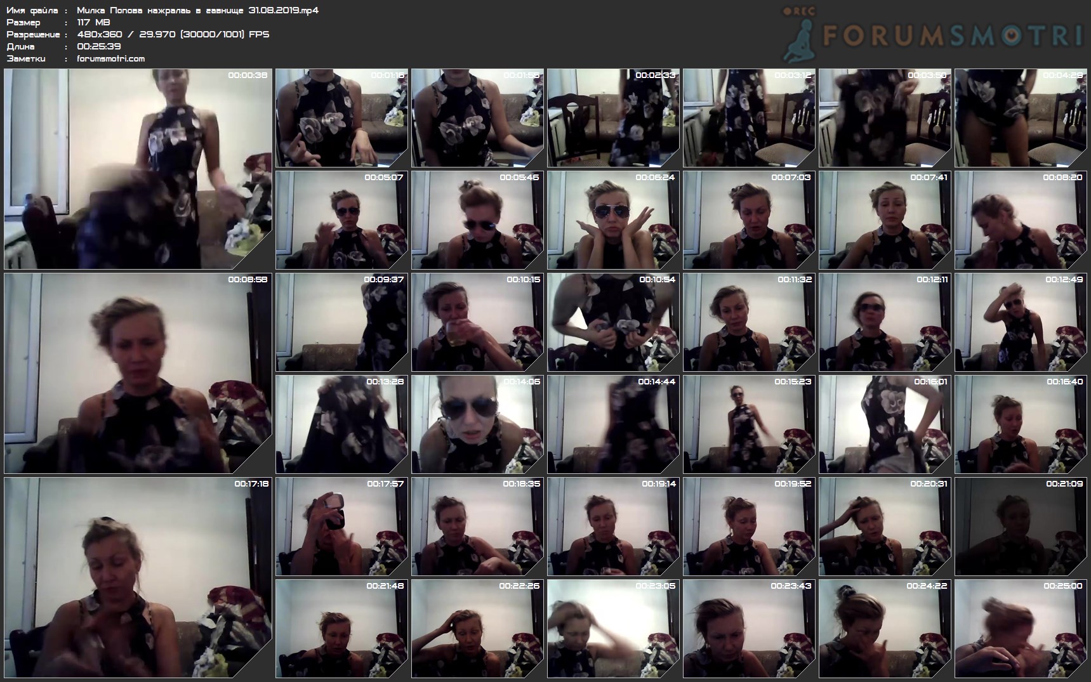Screen dimensions: 1091x682
Task: Click the file size value "117 MB"
Action: [x=93, y=22]
